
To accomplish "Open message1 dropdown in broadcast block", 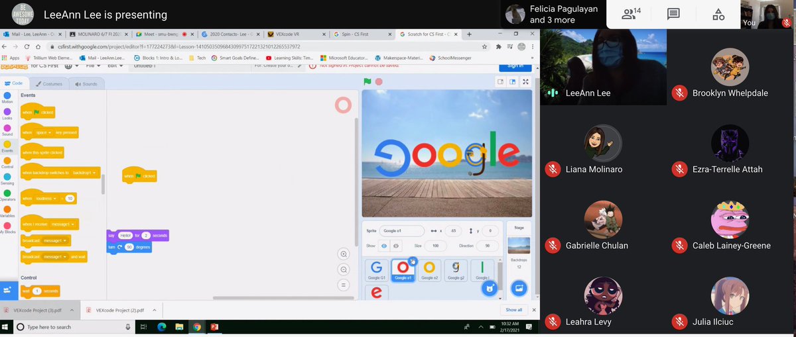I will pos(56,240).
